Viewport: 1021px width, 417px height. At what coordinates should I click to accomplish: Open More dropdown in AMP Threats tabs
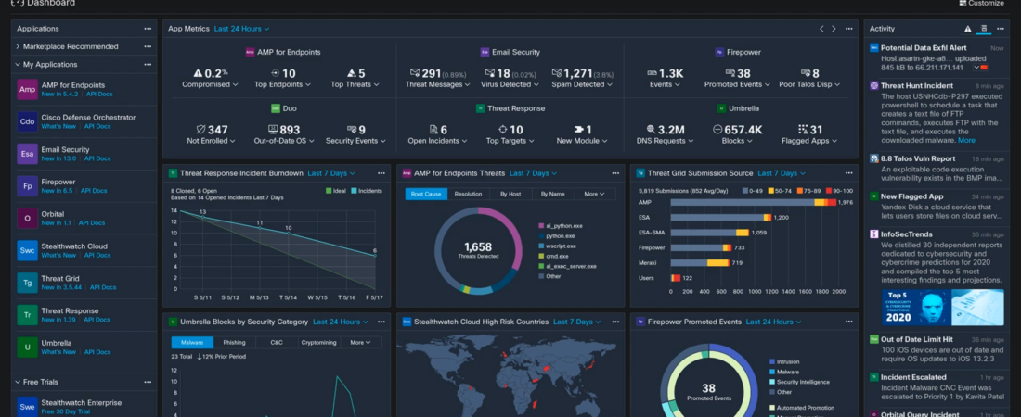[595, 194]
